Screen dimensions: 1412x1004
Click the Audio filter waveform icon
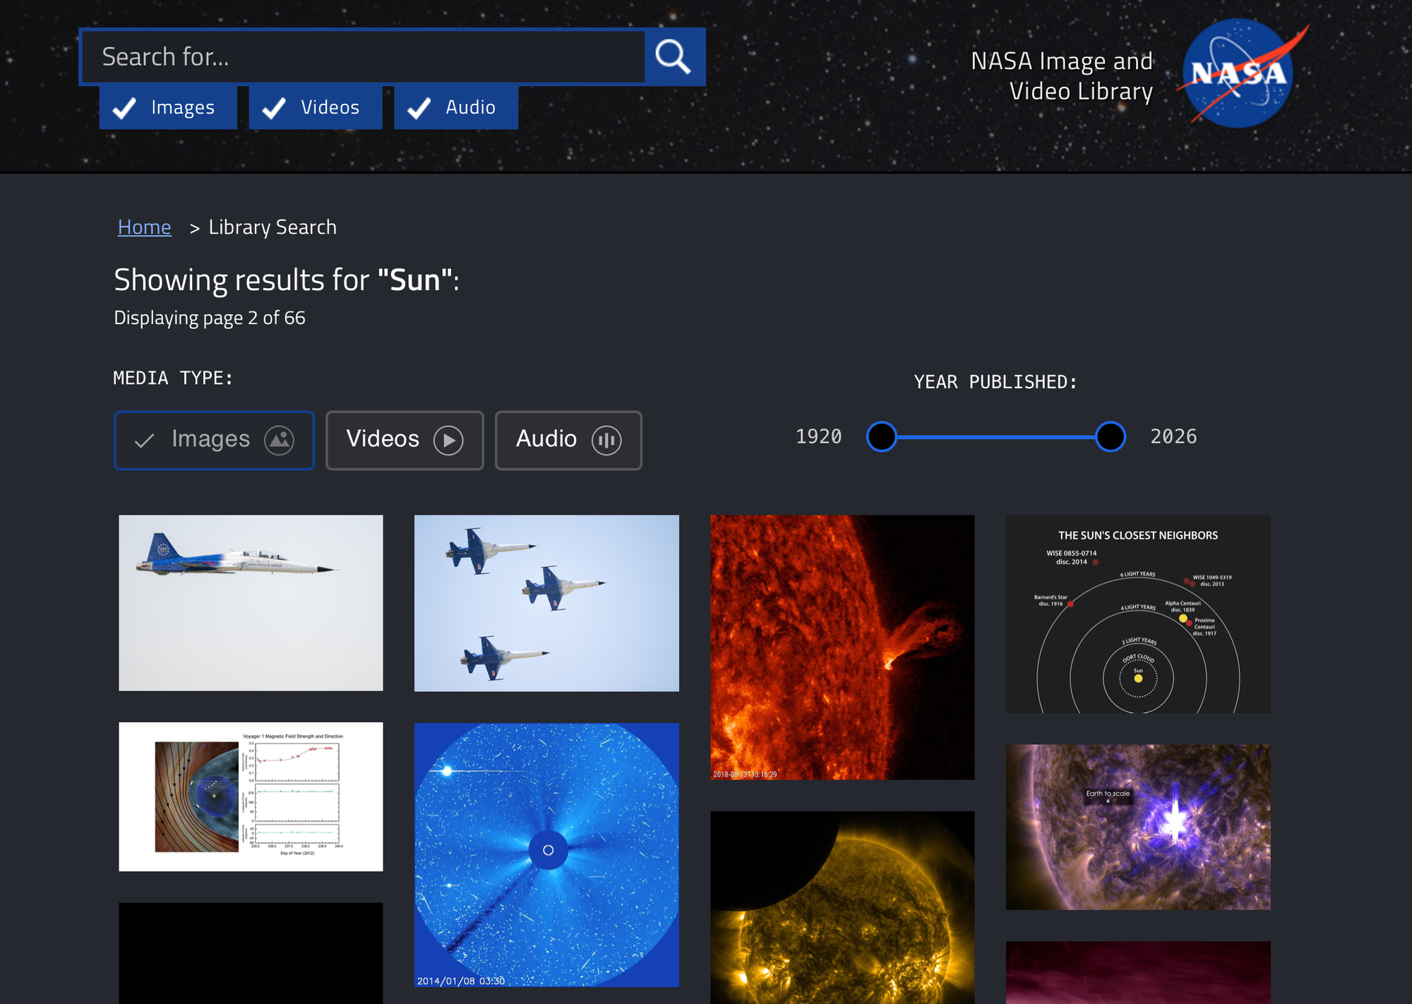(606, 441)
